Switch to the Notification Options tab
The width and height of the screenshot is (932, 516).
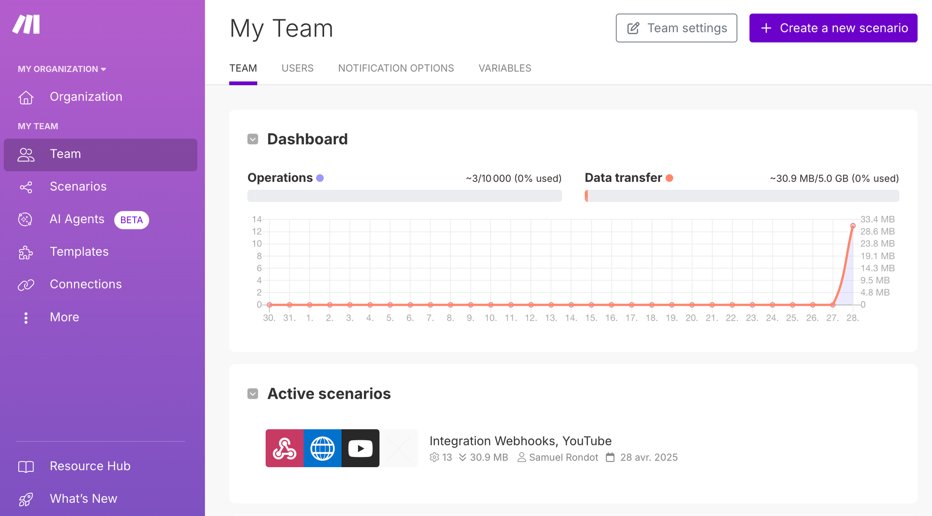[x=396, y=68]
